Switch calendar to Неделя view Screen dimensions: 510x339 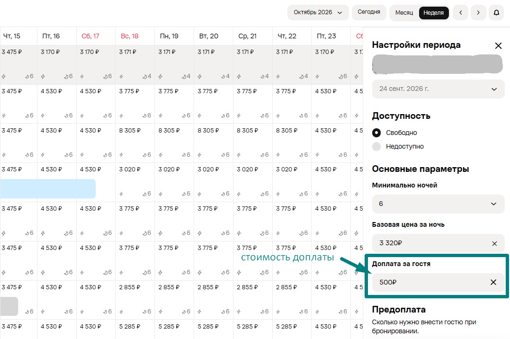[x=434, y=13]
